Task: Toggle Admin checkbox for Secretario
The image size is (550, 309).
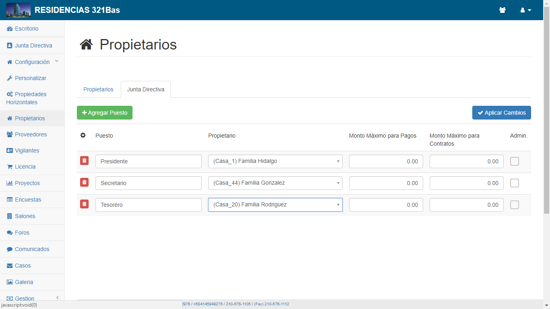Action: 514,183
